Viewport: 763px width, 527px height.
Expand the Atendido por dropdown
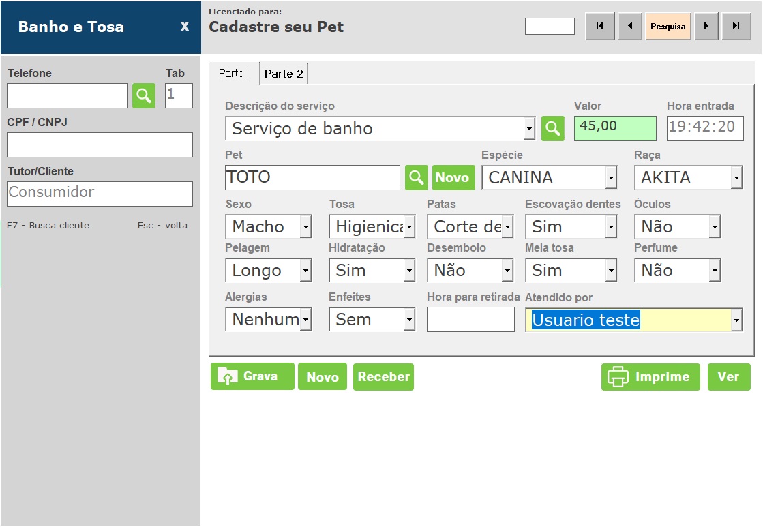[x=736, y=320]
